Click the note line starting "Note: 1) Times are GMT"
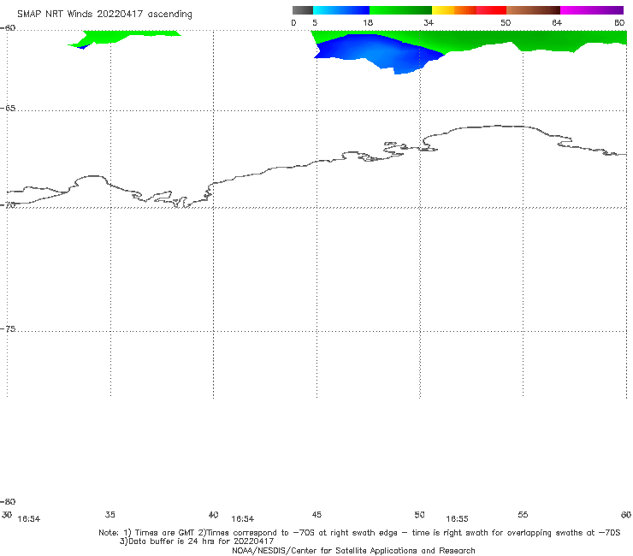Screen dimensions: 633x556 pos(359,533)
